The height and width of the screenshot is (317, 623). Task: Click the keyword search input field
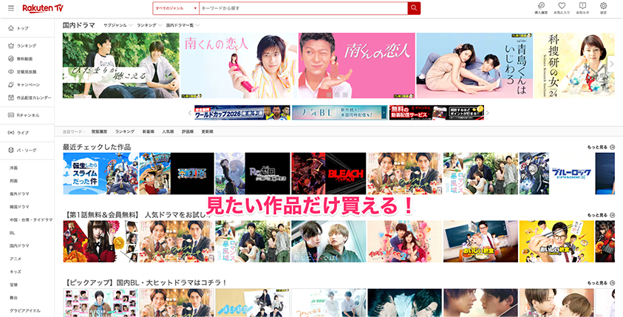tap(303, 8)
